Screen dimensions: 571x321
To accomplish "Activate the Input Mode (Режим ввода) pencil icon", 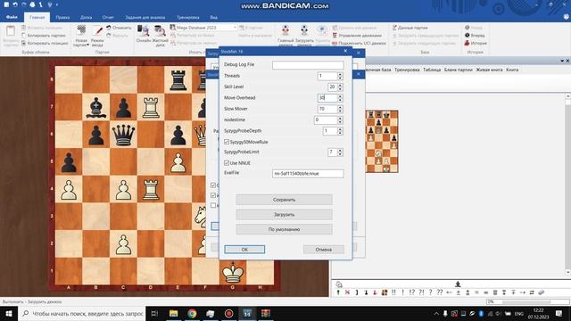I will [97, 30].
